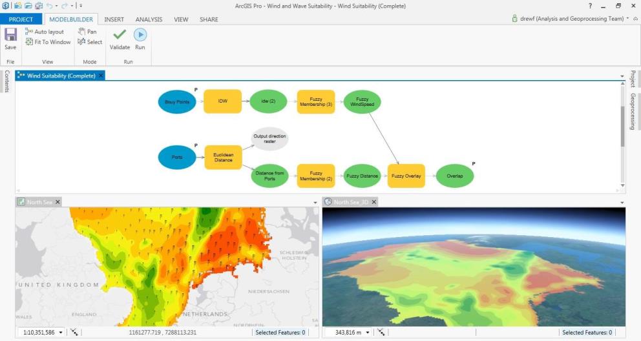Activate the Pan mode tool
The image size is (641, 341).
point(87,32)
